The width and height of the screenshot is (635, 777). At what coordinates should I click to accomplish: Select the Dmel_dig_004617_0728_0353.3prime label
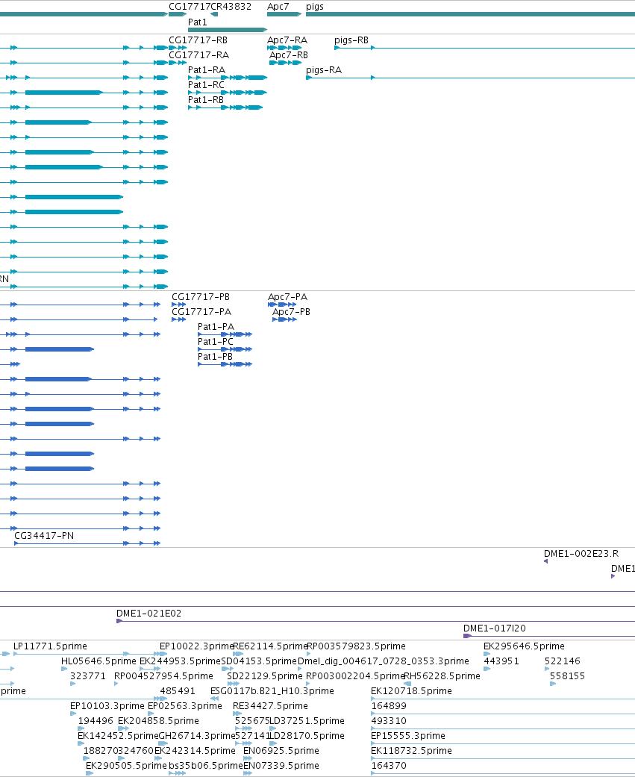click(384, 661)
